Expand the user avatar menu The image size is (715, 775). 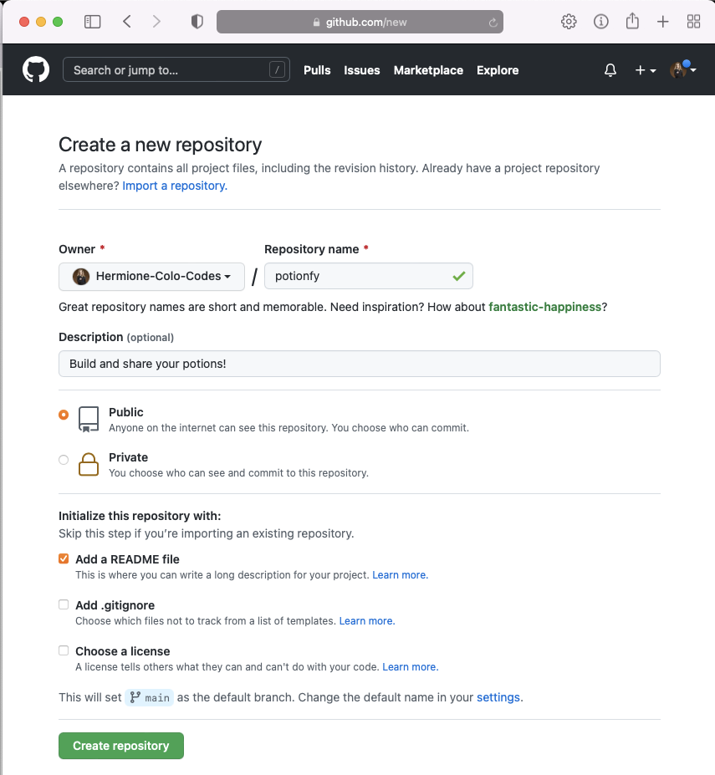(682, 70)
